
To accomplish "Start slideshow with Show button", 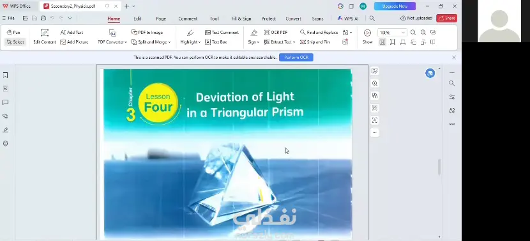I will click(367, 37).
